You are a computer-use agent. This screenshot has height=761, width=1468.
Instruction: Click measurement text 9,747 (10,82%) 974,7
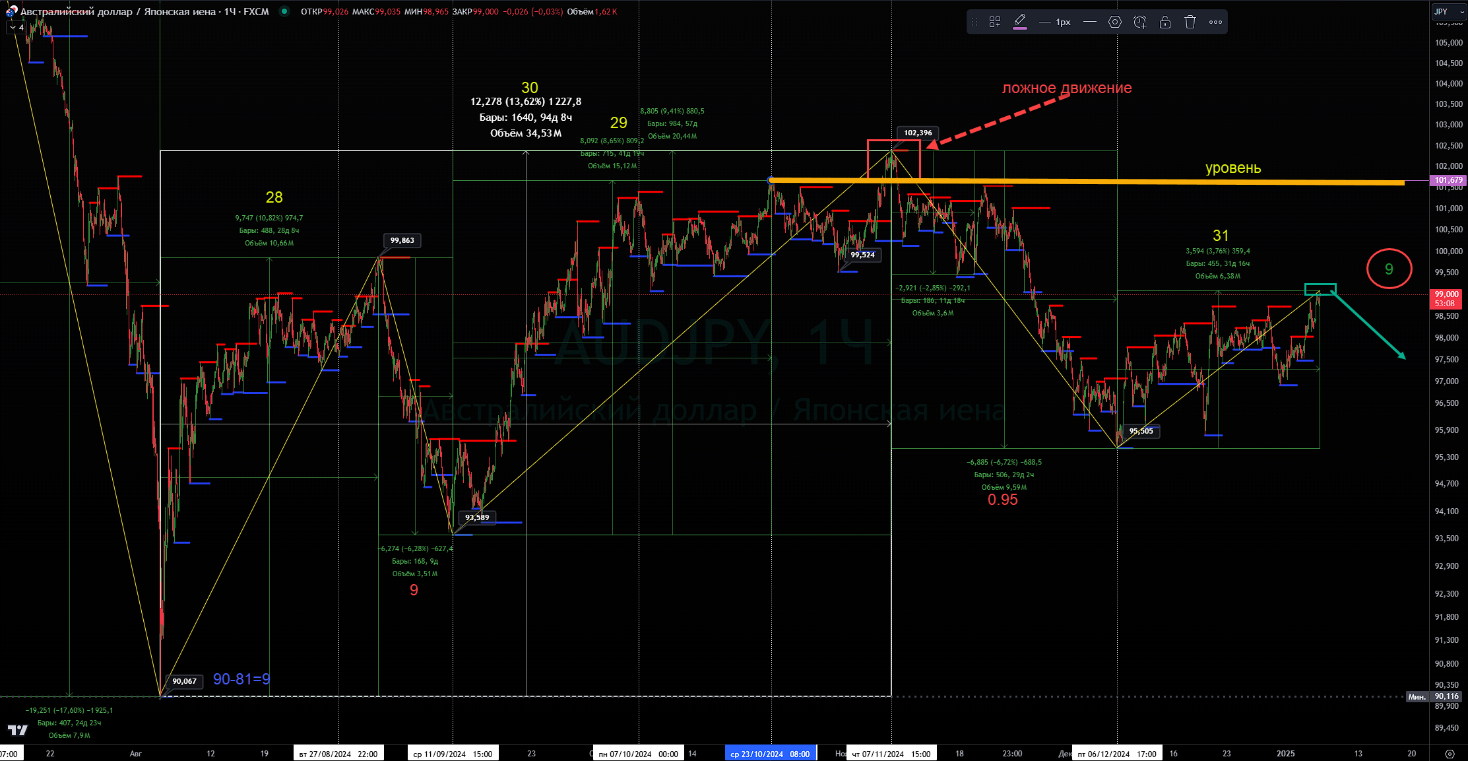269,218
